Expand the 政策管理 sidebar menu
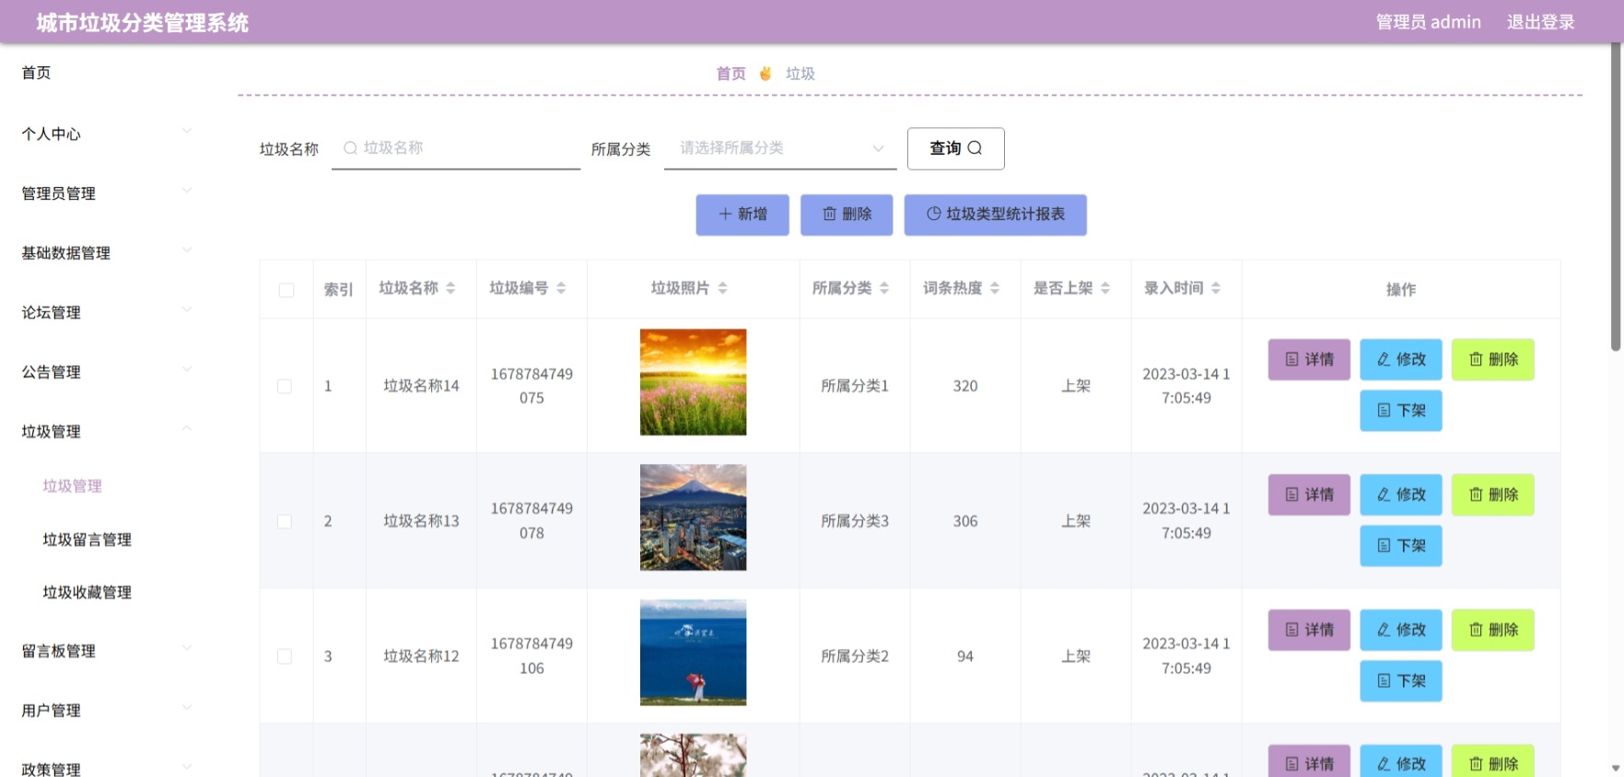The image size is (1624, 777). (107, 768)
